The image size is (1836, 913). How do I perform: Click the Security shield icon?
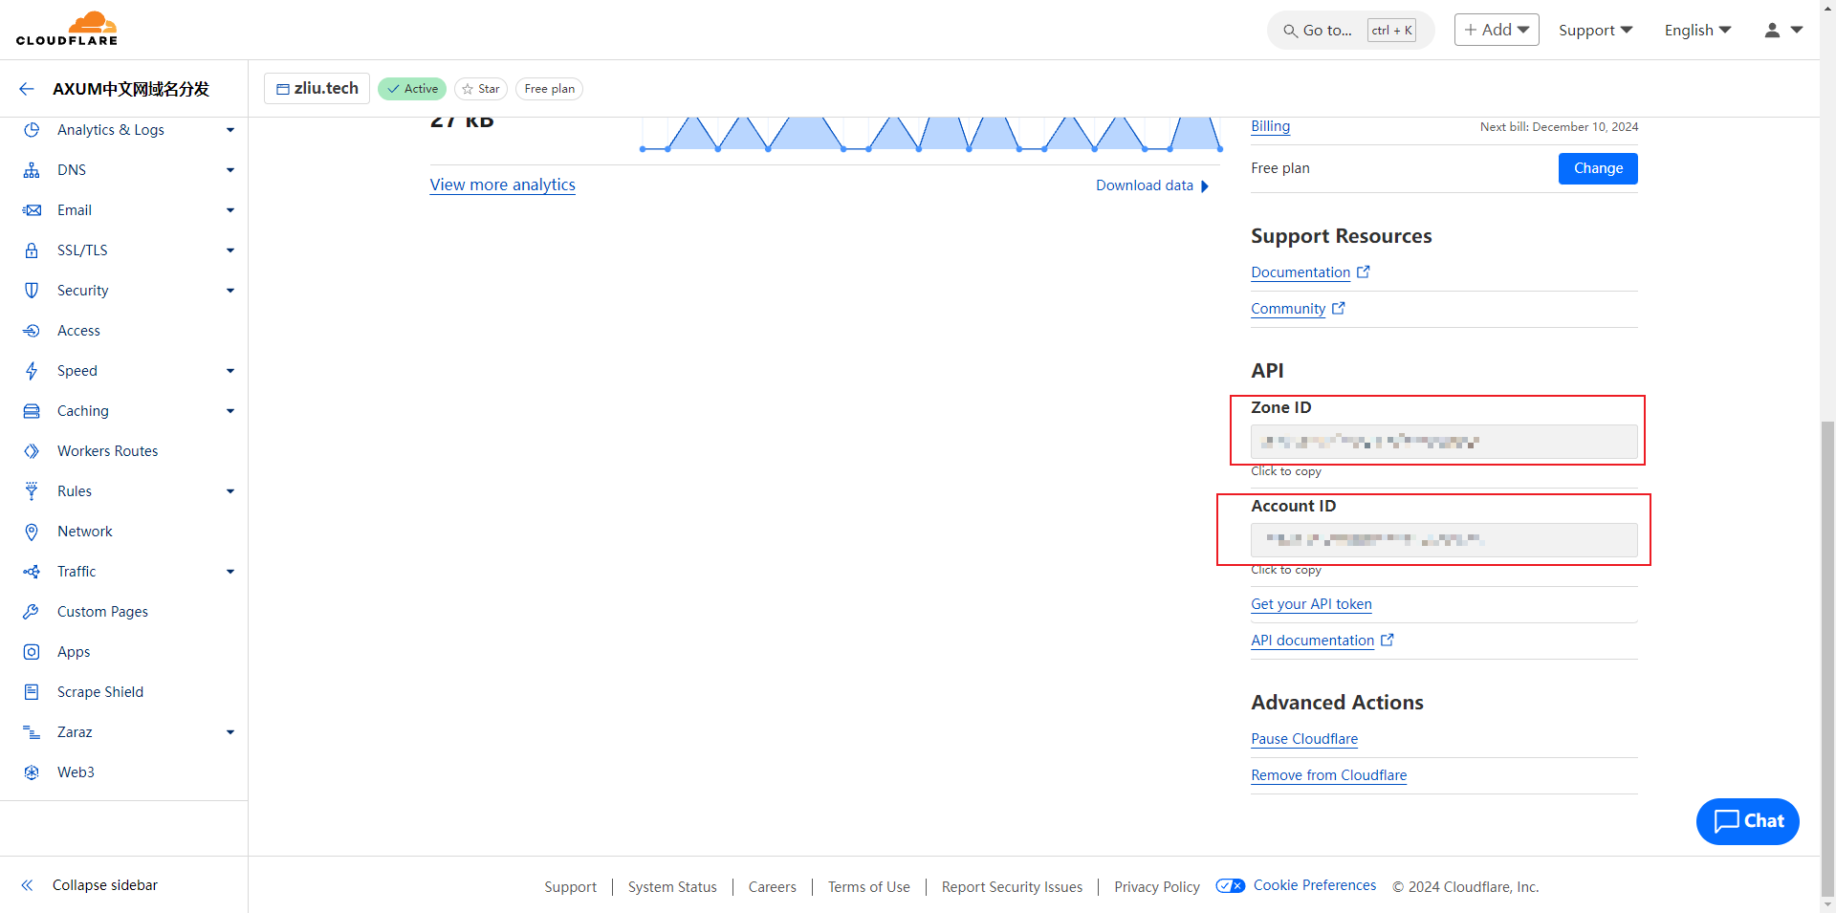[32, 291]
